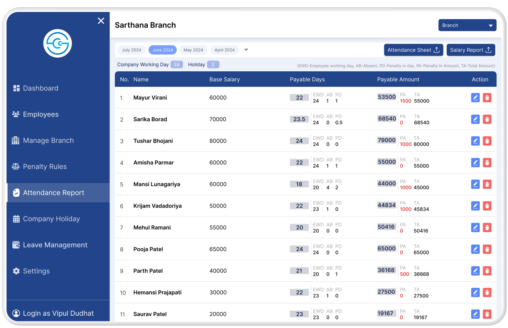Select the July 2024 month tab
The image size is (508, 328).
click(x=132, y=50)
